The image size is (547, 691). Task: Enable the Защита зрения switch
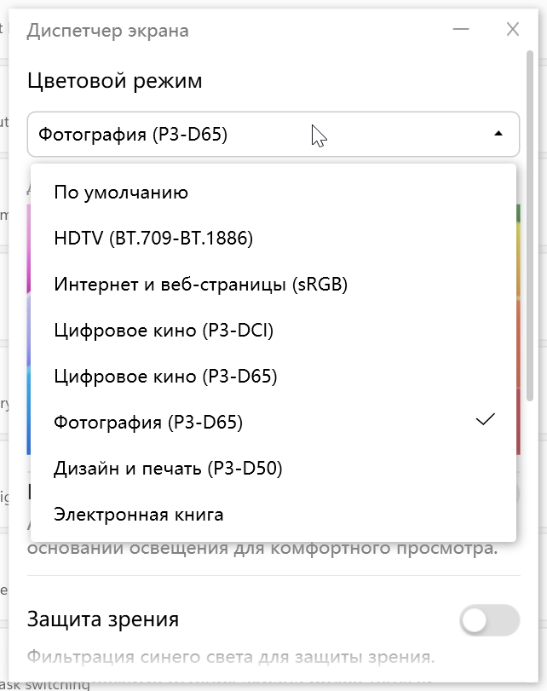[x=489, y=620]
